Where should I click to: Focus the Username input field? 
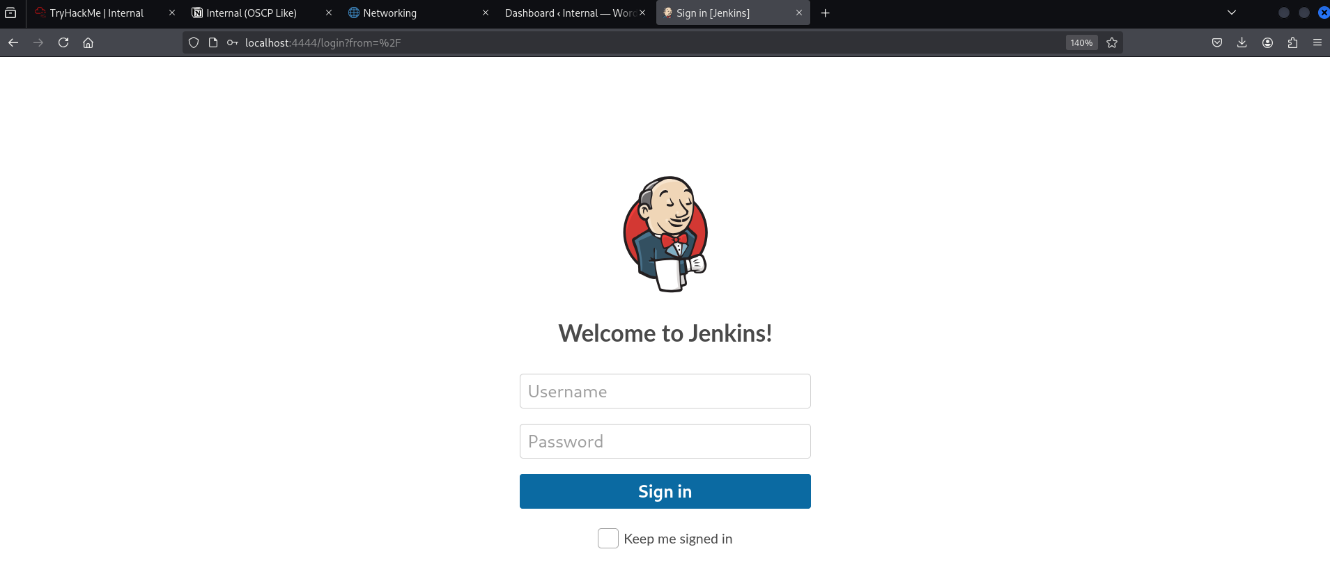coord(665,391)
